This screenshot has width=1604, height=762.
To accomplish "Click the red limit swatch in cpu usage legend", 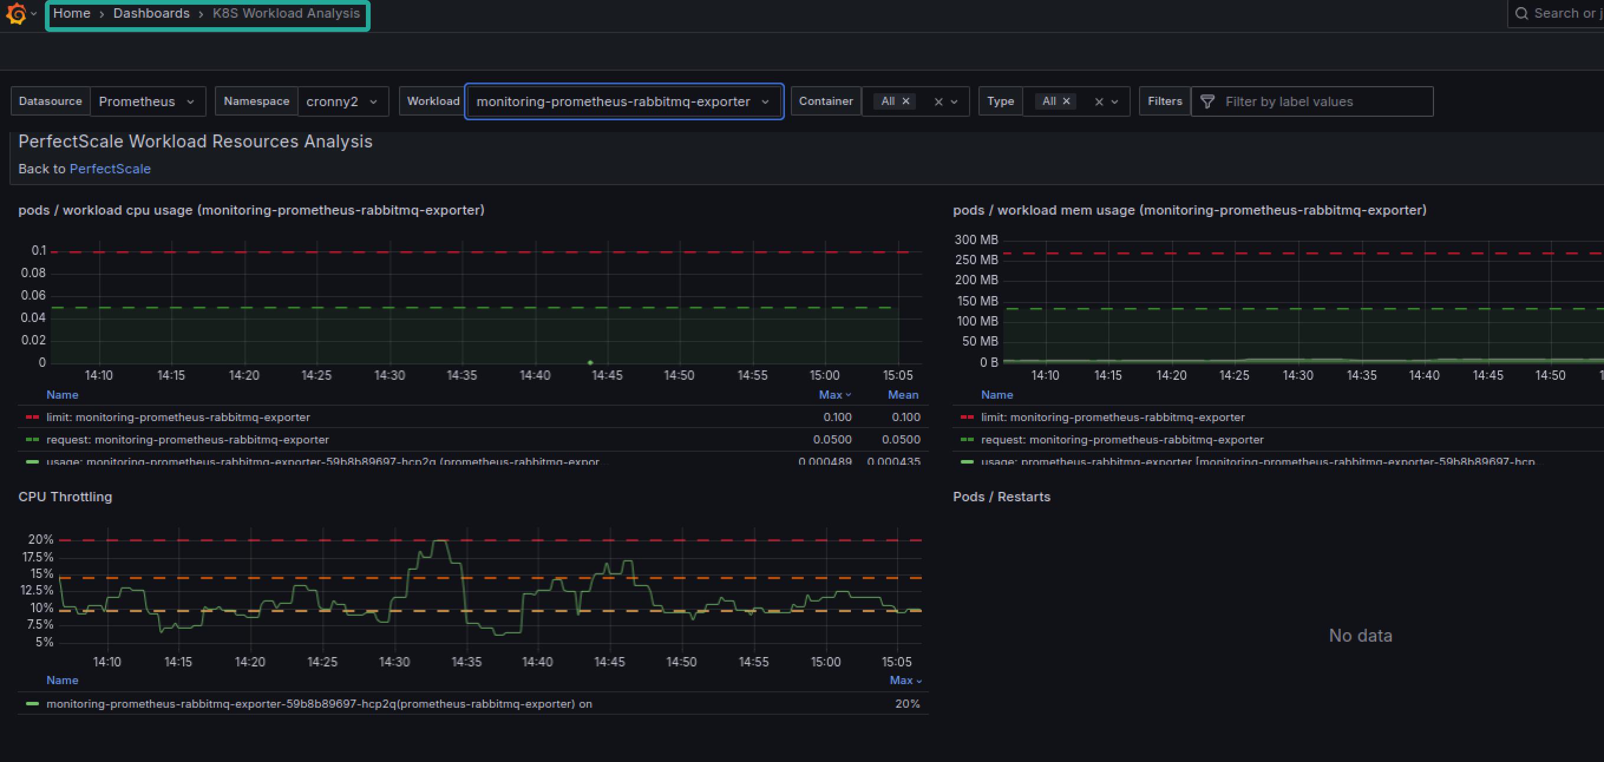I will (32, 418).
